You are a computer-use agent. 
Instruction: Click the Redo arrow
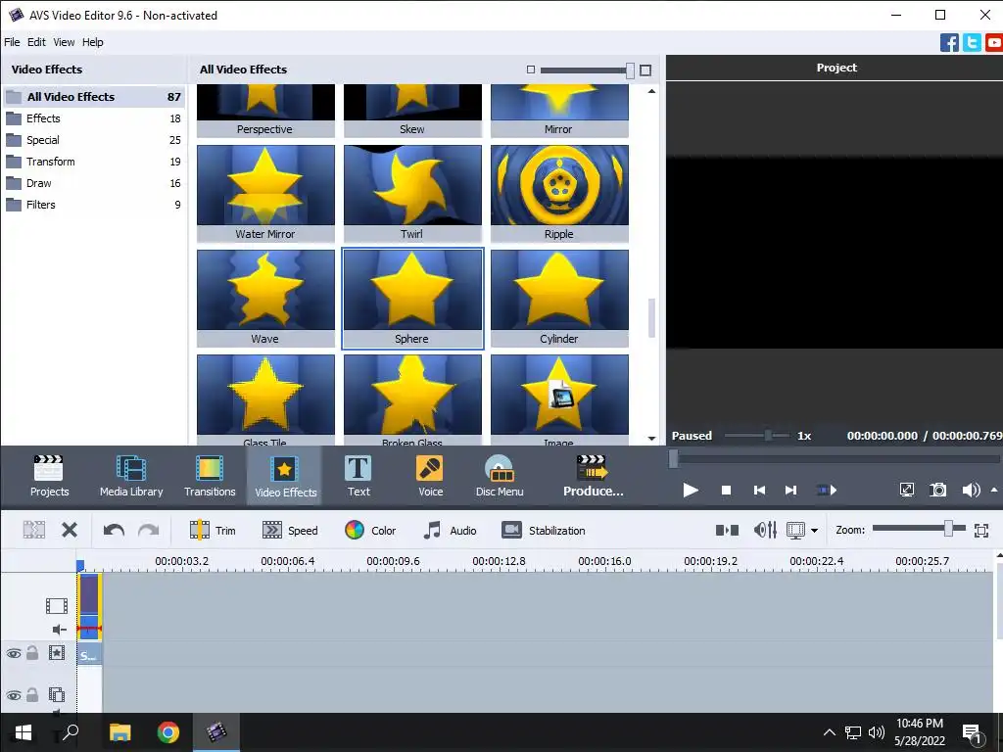149,530
